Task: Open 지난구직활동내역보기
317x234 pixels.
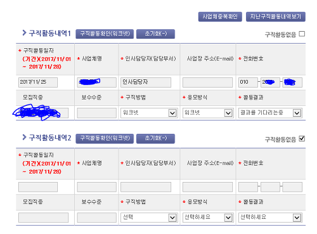Action: click(276, 16)
